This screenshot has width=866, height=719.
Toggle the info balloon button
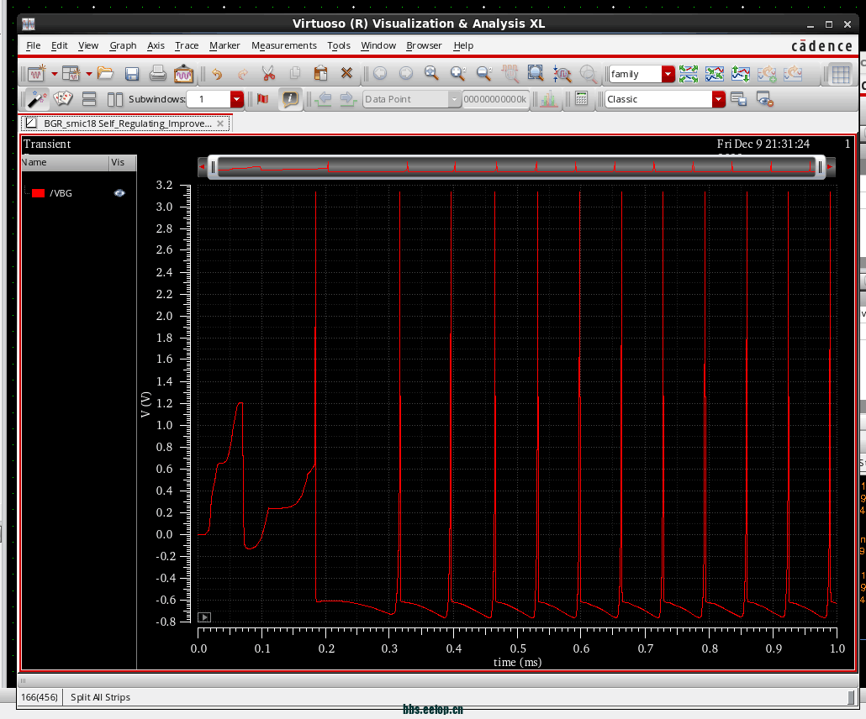(290, 99)
